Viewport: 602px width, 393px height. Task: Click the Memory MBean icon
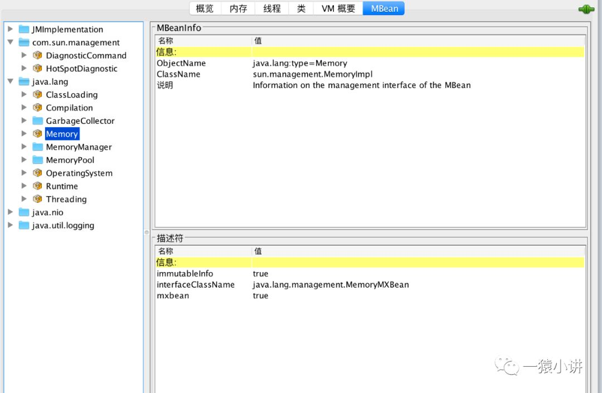coord(37,134)
